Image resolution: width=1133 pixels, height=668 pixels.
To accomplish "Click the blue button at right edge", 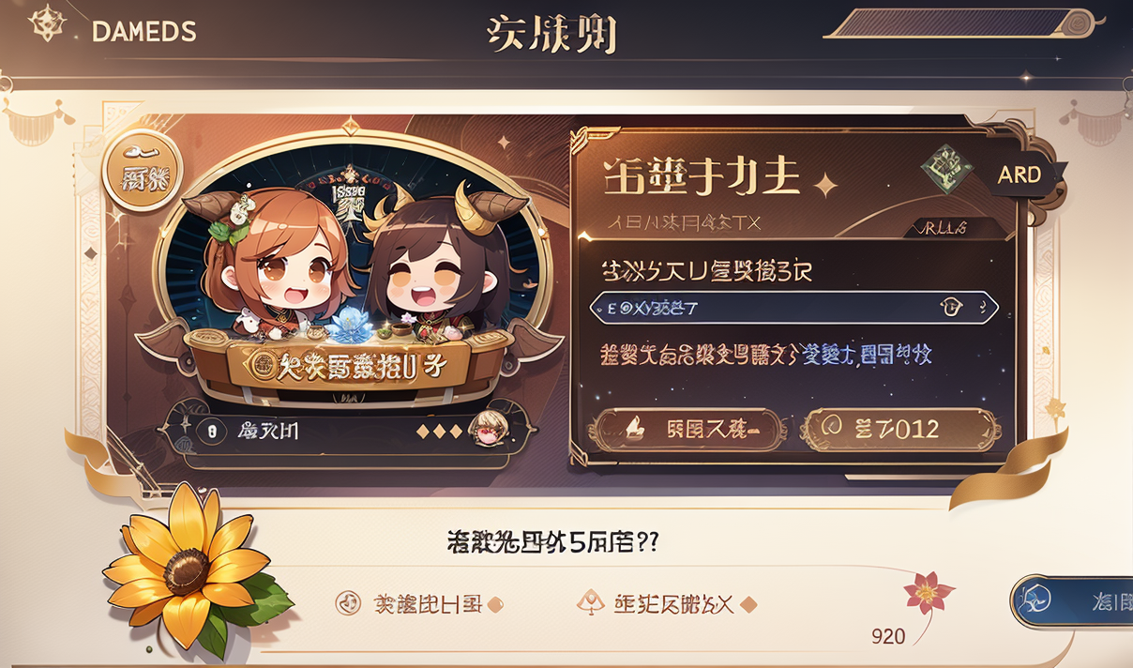I will [1072, 601].
